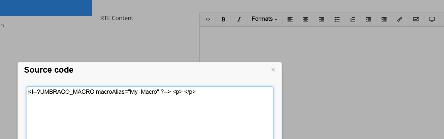Decrease indent of the paragraph
Screen dimensions: 444x139
pos(368,19)
